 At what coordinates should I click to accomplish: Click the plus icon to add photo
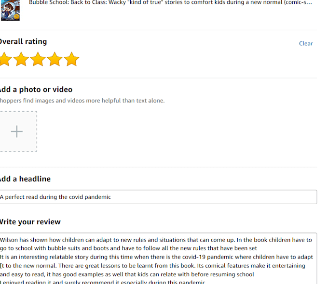point(17,131)
